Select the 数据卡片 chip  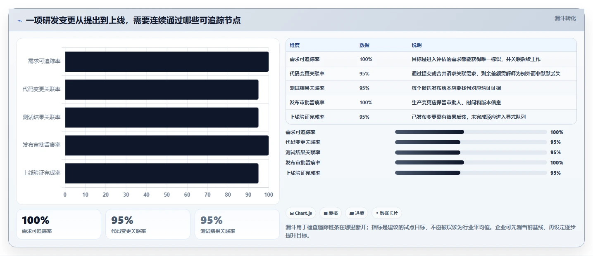click(x=387, y=213)
